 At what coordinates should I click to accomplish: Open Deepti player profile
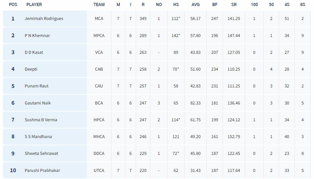pyautogui.click(x=31, y=69)
